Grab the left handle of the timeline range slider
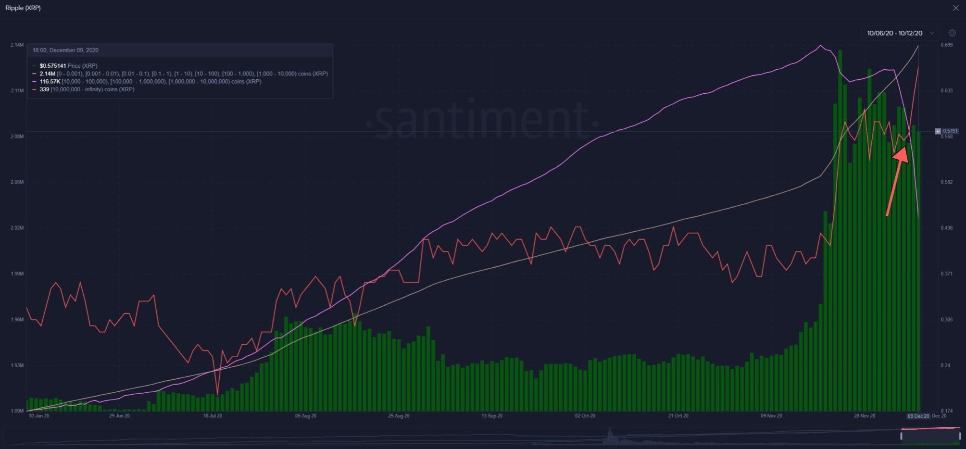 click(901, 436)
